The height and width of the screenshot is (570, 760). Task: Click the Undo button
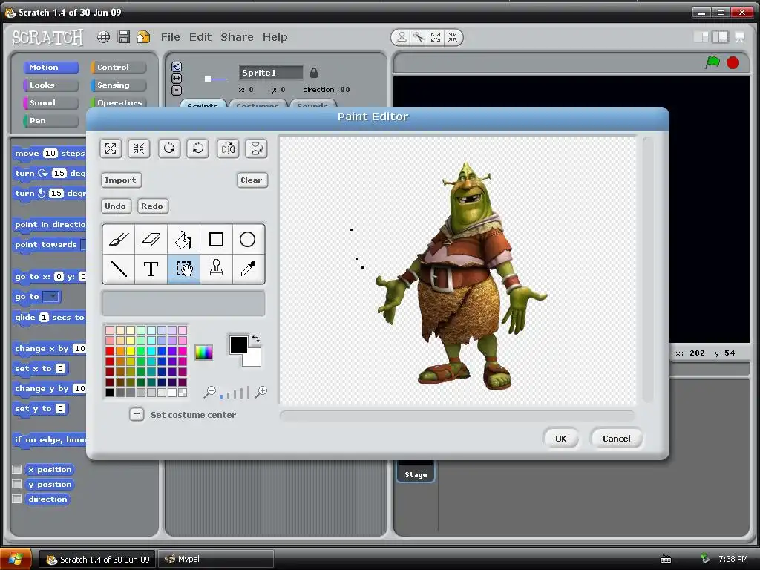[x=115, y=206]
